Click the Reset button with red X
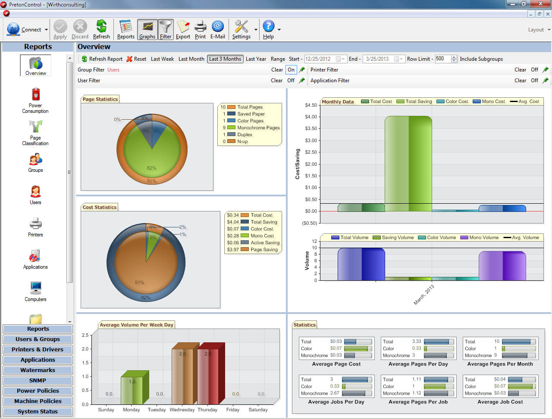 point(136,59)
